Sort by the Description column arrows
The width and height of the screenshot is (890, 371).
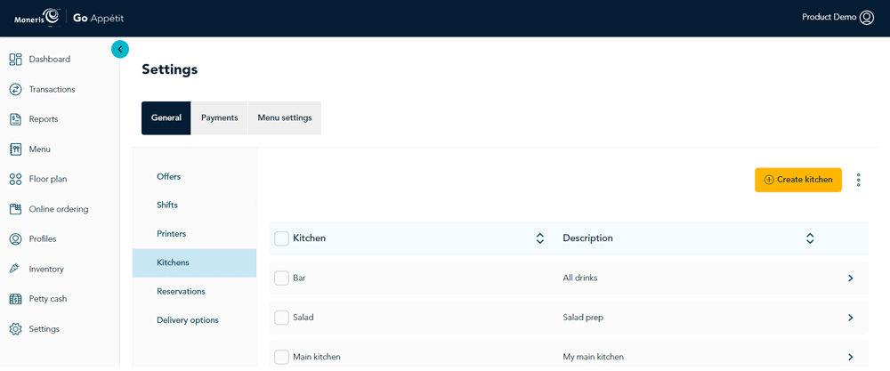click(810, 238)
